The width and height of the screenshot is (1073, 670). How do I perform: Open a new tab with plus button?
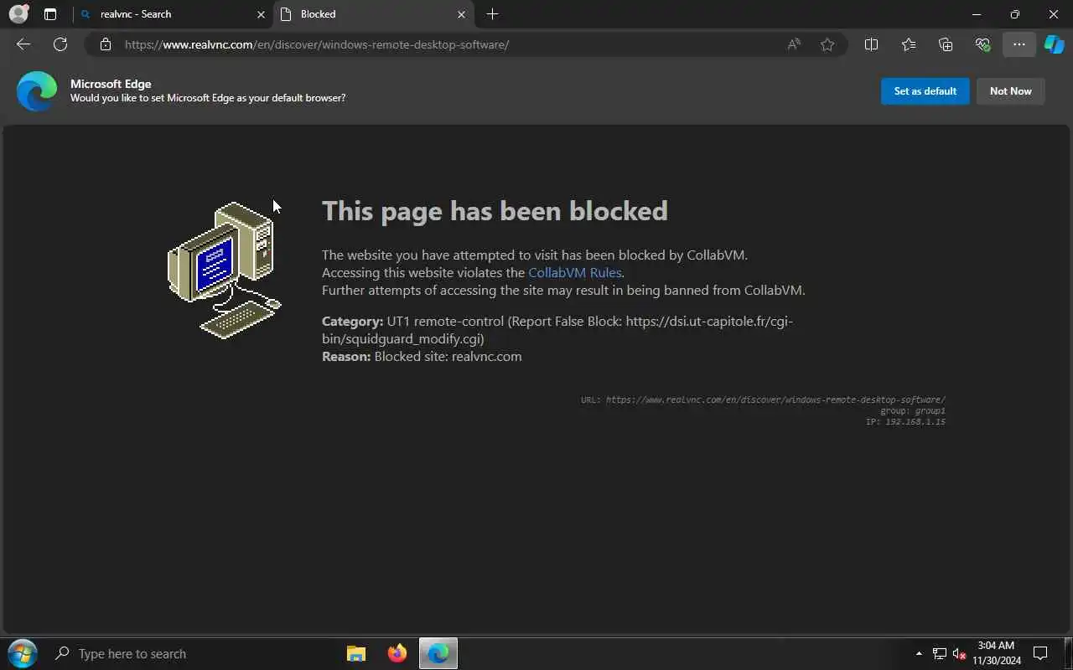(492, 14)
